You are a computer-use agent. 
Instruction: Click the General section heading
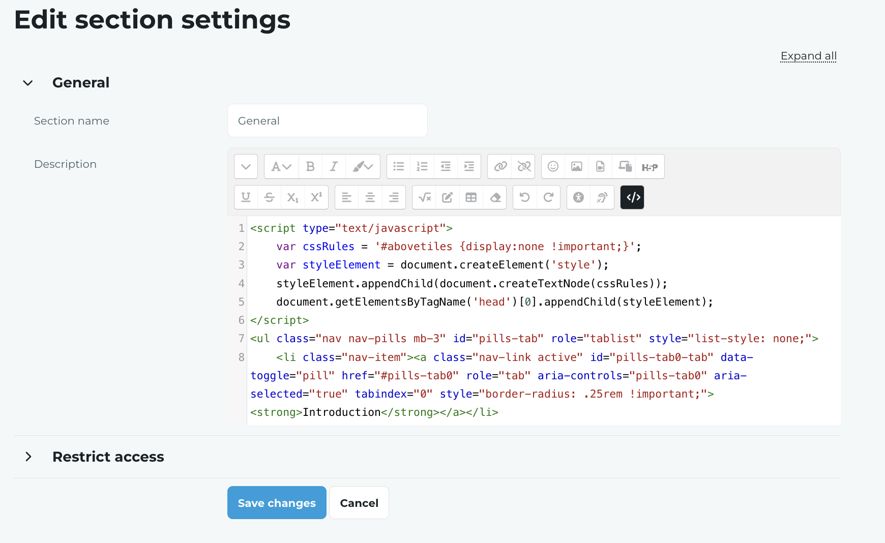pos(81,83)
